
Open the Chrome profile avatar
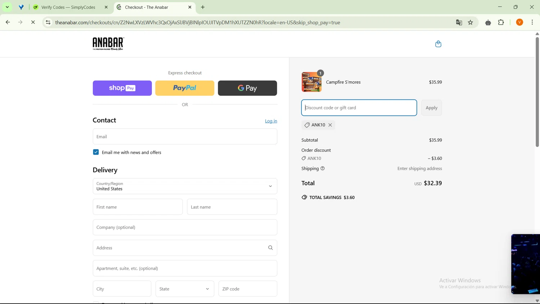coord(519,22)
